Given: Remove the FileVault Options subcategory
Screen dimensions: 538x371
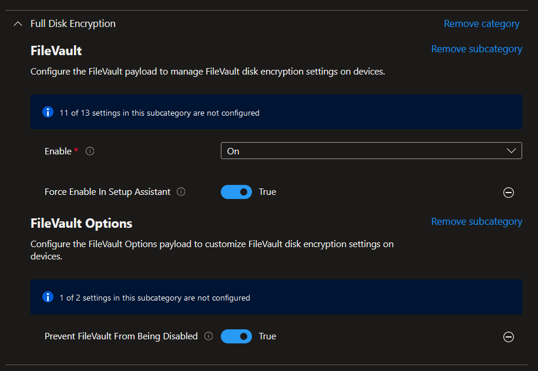Looking at the screenshot, I should (476, 222).
